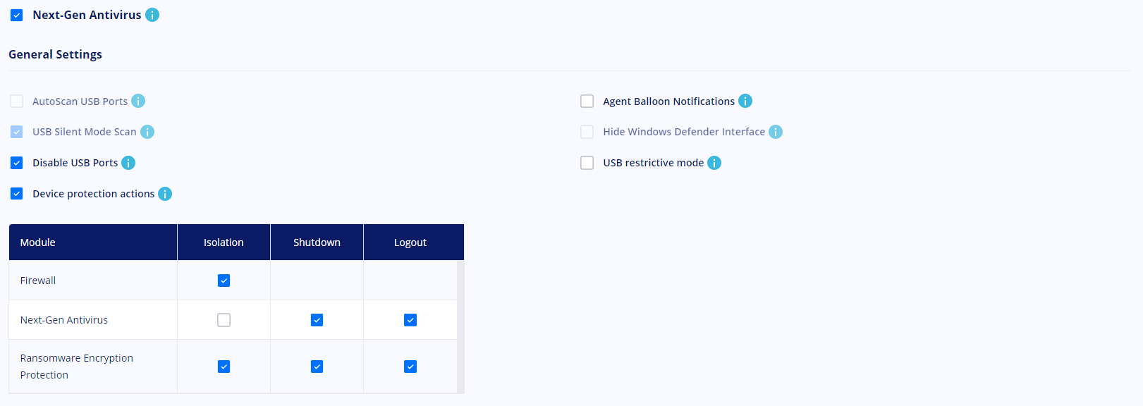Screen dimensions: 1143x406
Task: Toggle Device protection actions checkbox
Action: click(x=17, y=194)
